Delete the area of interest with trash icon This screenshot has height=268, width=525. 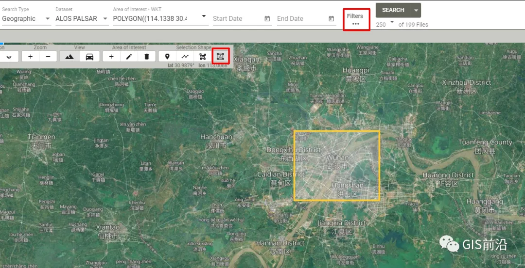[146, 56]
